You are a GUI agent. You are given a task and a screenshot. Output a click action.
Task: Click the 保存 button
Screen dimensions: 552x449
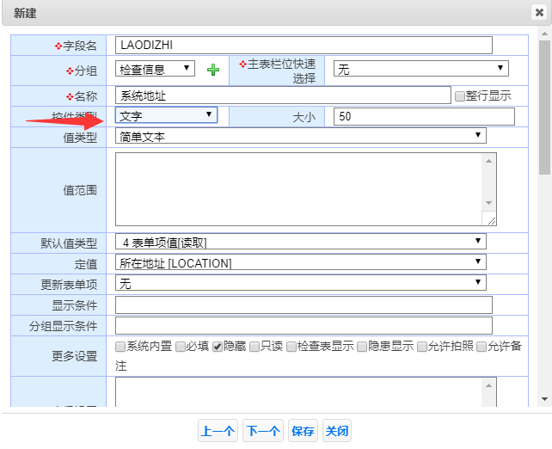coord(303,432)
